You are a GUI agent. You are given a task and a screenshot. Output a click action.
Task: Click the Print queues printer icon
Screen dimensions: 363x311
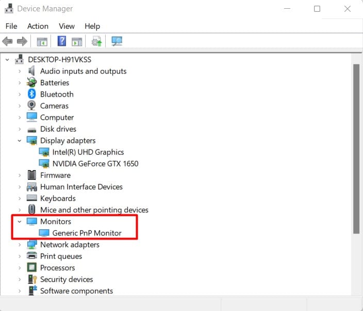32,256
